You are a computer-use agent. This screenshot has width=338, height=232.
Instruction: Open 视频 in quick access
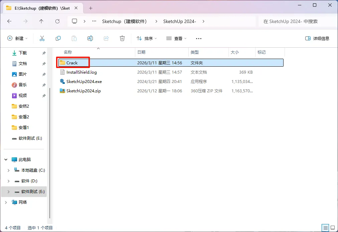(x=23, y=95)
